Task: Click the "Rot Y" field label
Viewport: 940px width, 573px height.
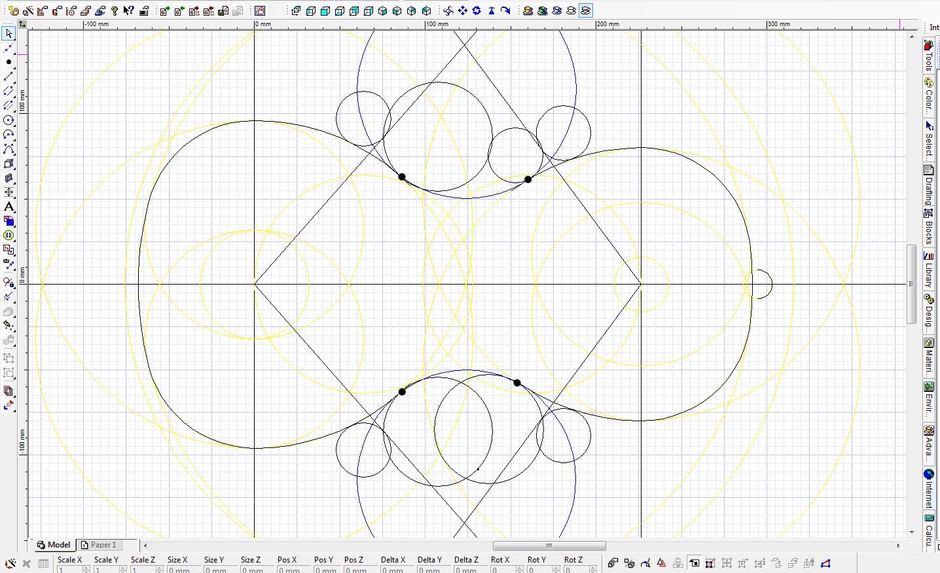Action: pyautogui.click(x=537, y=560)
